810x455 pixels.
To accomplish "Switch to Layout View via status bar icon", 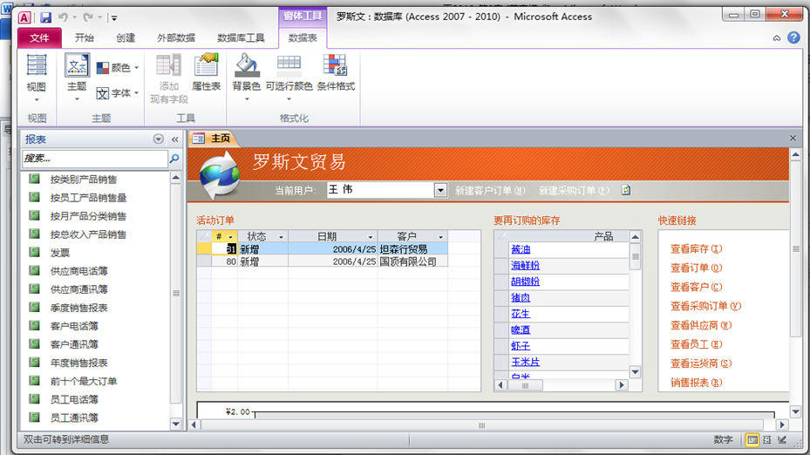I will (767, 440).
